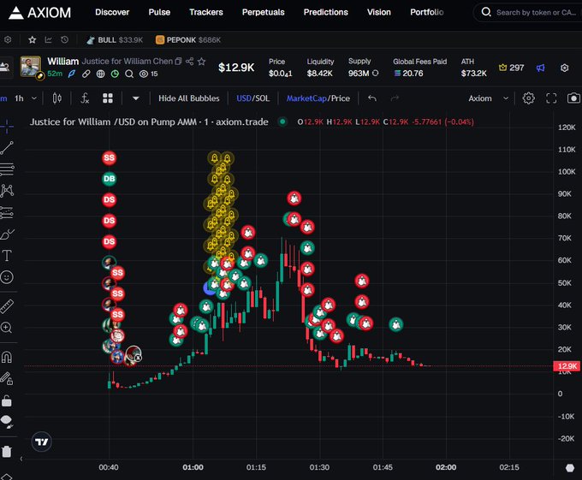
Task: Toggle stay in drawing mode
Action: click(x=7, y=378)
